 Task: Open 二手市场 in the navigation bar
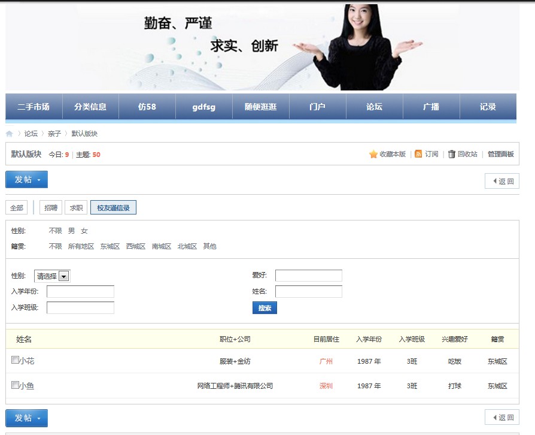coord(34,107)
